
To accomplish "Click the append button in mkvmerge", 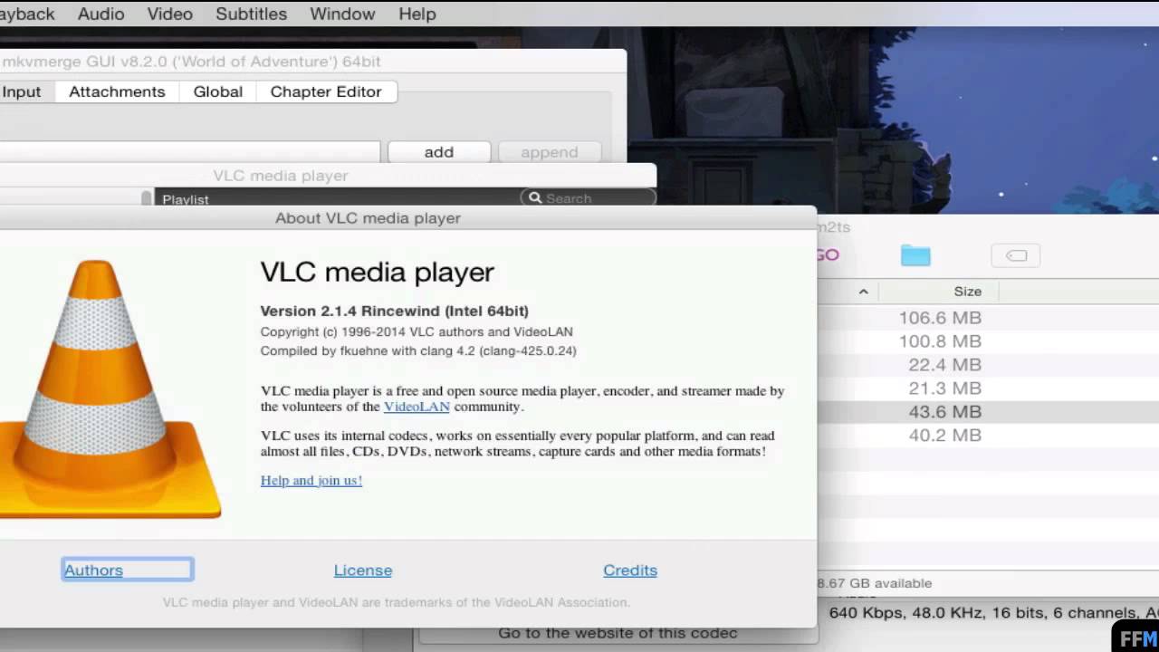I will [550, 152].
